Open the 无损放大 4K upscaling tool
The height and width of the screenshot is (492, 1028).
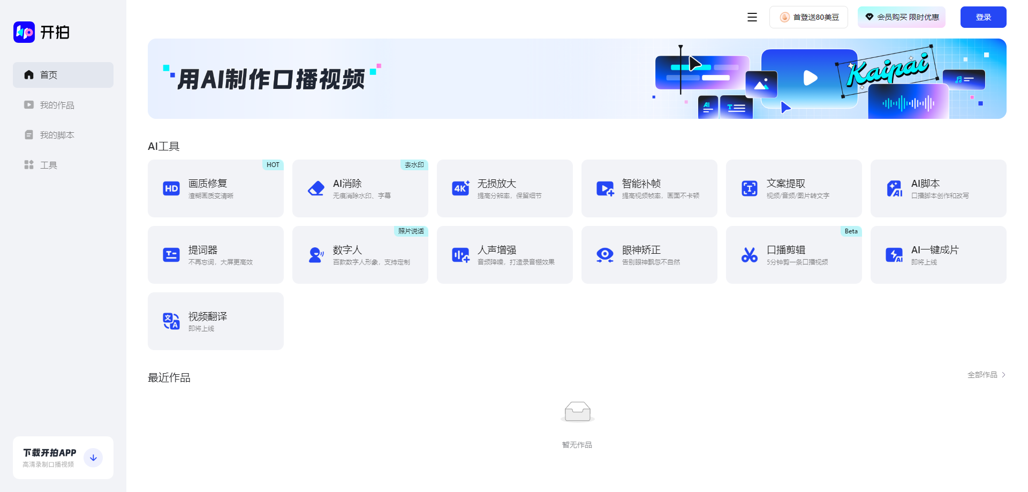pos(504,188)
